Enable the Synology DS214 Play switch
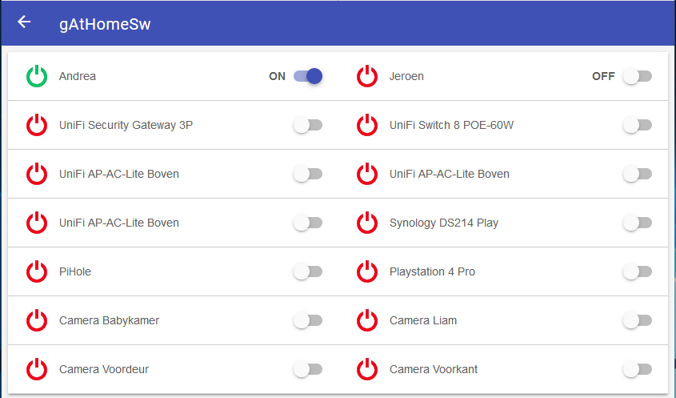676x398 pixels. coord(638,223)
